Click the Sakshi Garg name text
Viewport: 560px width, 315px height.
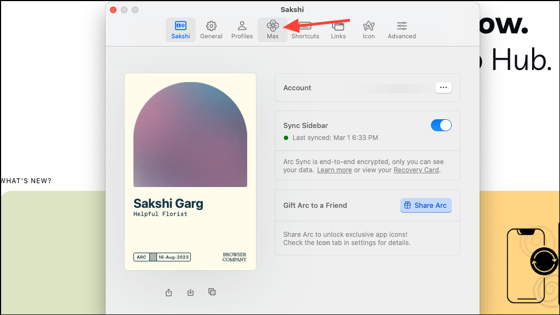coord(168,203)
